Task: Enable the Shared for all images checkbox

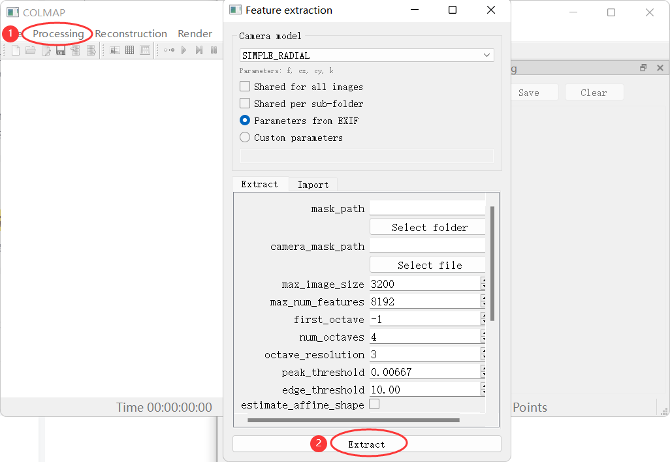Action: [245, 86]
